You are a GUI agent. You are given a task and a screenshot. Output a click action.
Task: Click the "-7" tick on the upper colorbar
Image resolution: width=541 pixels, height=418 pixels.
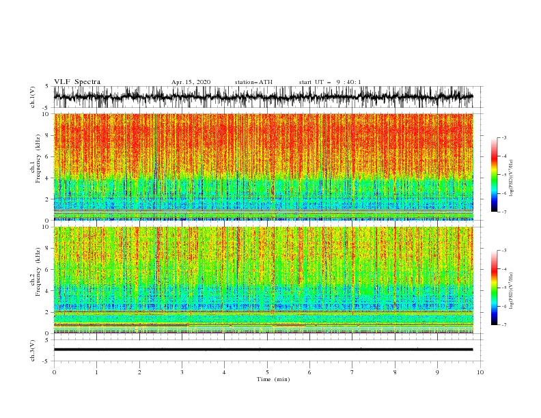point(503,212)
